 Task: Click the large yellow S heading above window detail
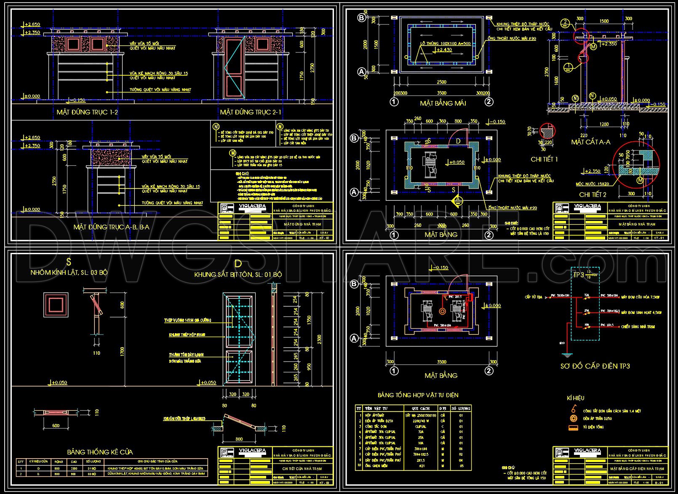coord(69,262)
